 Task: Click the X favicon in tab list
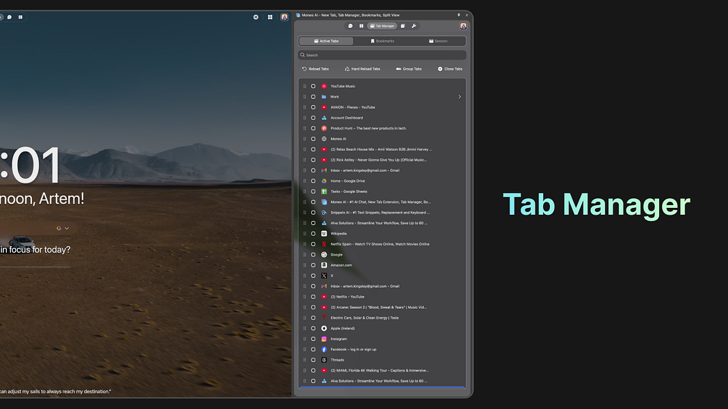point(324,276)
